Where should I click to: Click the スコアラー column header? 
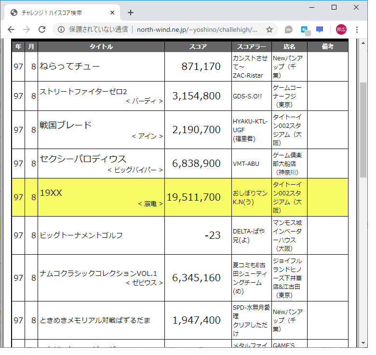[252, 46]
